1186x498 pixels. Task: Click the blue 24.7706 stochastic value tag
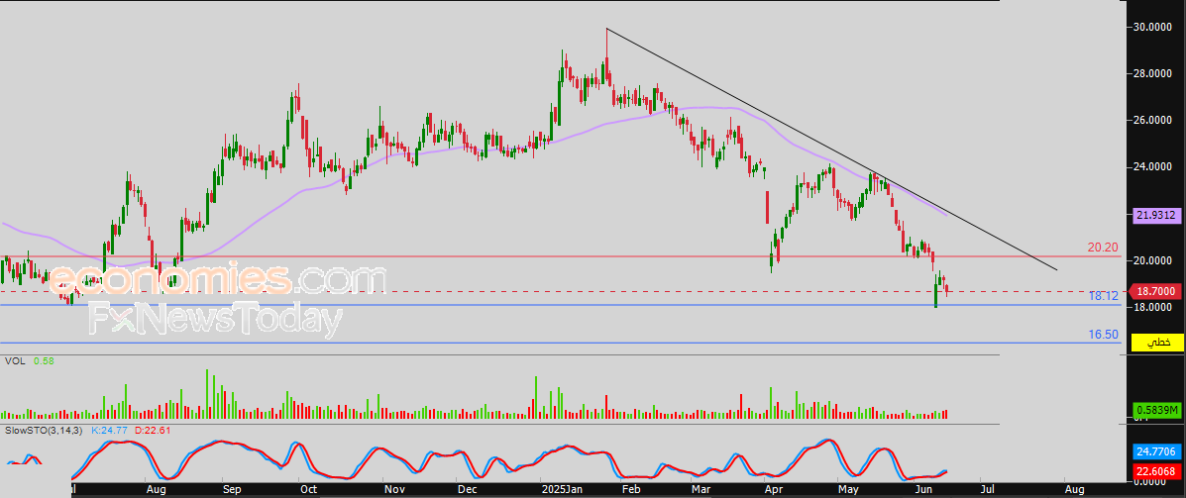pyautogui.click(x=1156, y=452)
